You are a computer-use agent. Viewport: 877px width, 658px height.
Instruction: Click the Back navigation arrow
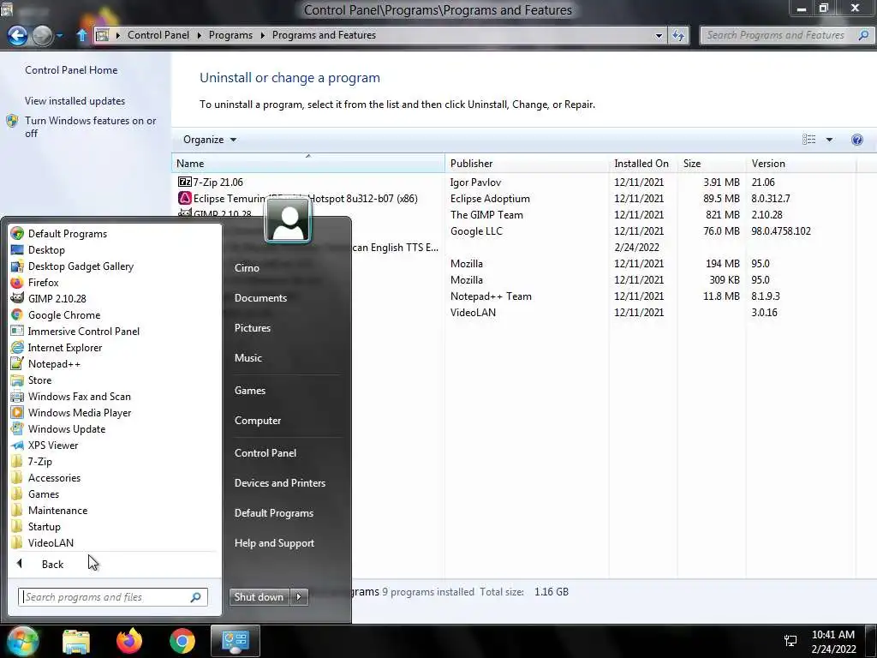click(17, 35)
